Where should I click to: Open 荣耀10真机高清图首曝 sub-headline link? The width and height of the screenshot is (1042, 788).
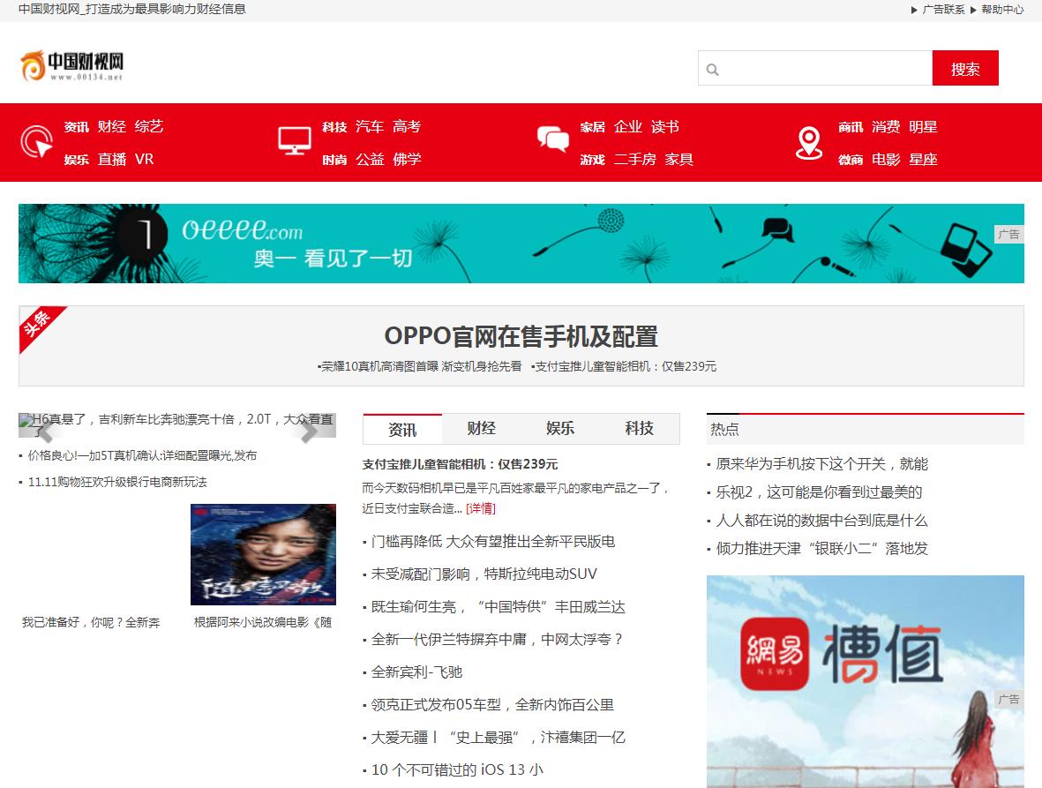click(422, 366)
